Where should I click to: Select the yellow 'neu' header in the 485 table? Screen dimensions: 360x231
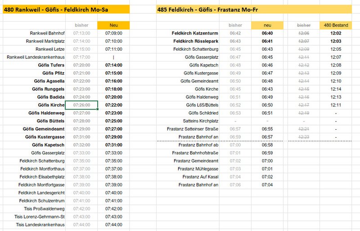(267, 25)
